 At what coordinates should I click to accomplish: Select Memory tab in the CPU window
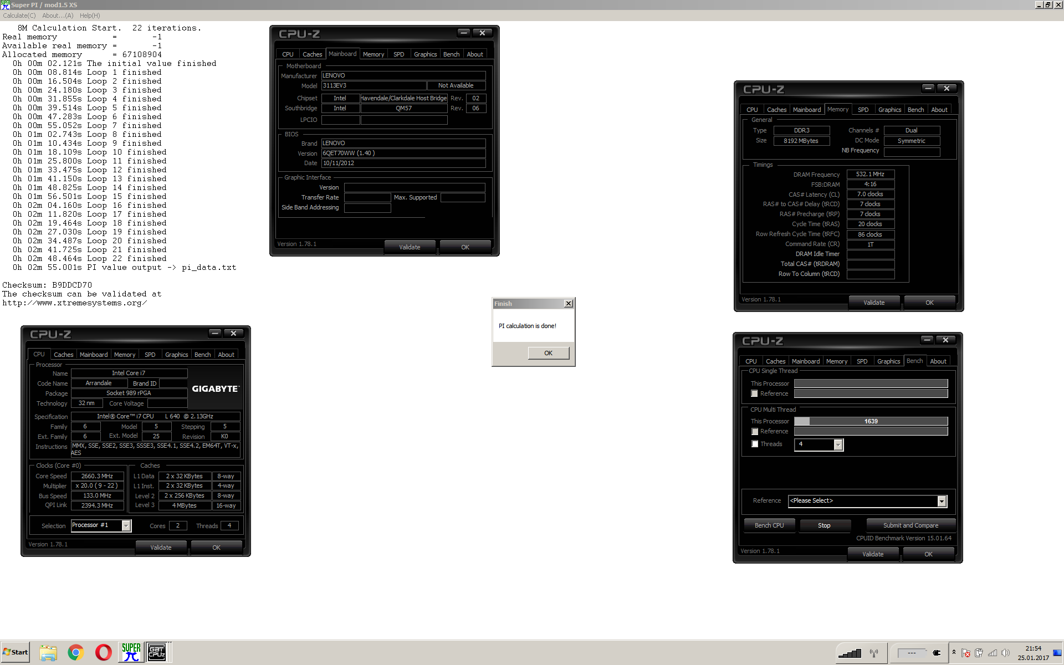tap(125, 355)
